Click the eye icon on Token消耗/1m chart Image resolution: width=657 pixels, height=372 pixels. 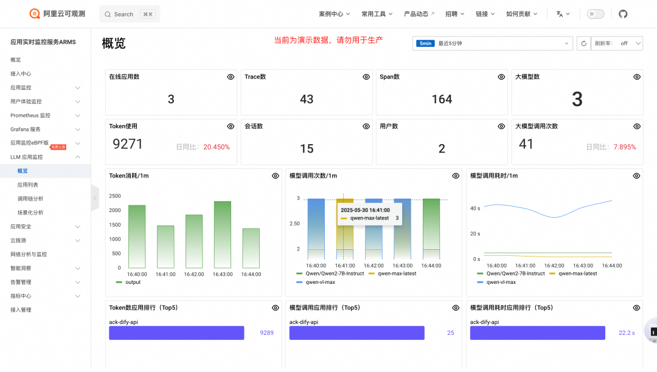click(x=275, y=176)
